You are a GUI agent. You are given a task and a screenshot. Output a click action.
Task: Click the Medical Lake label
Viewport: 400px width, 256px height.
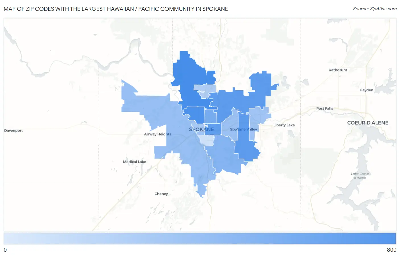click(x=134, y=162)
